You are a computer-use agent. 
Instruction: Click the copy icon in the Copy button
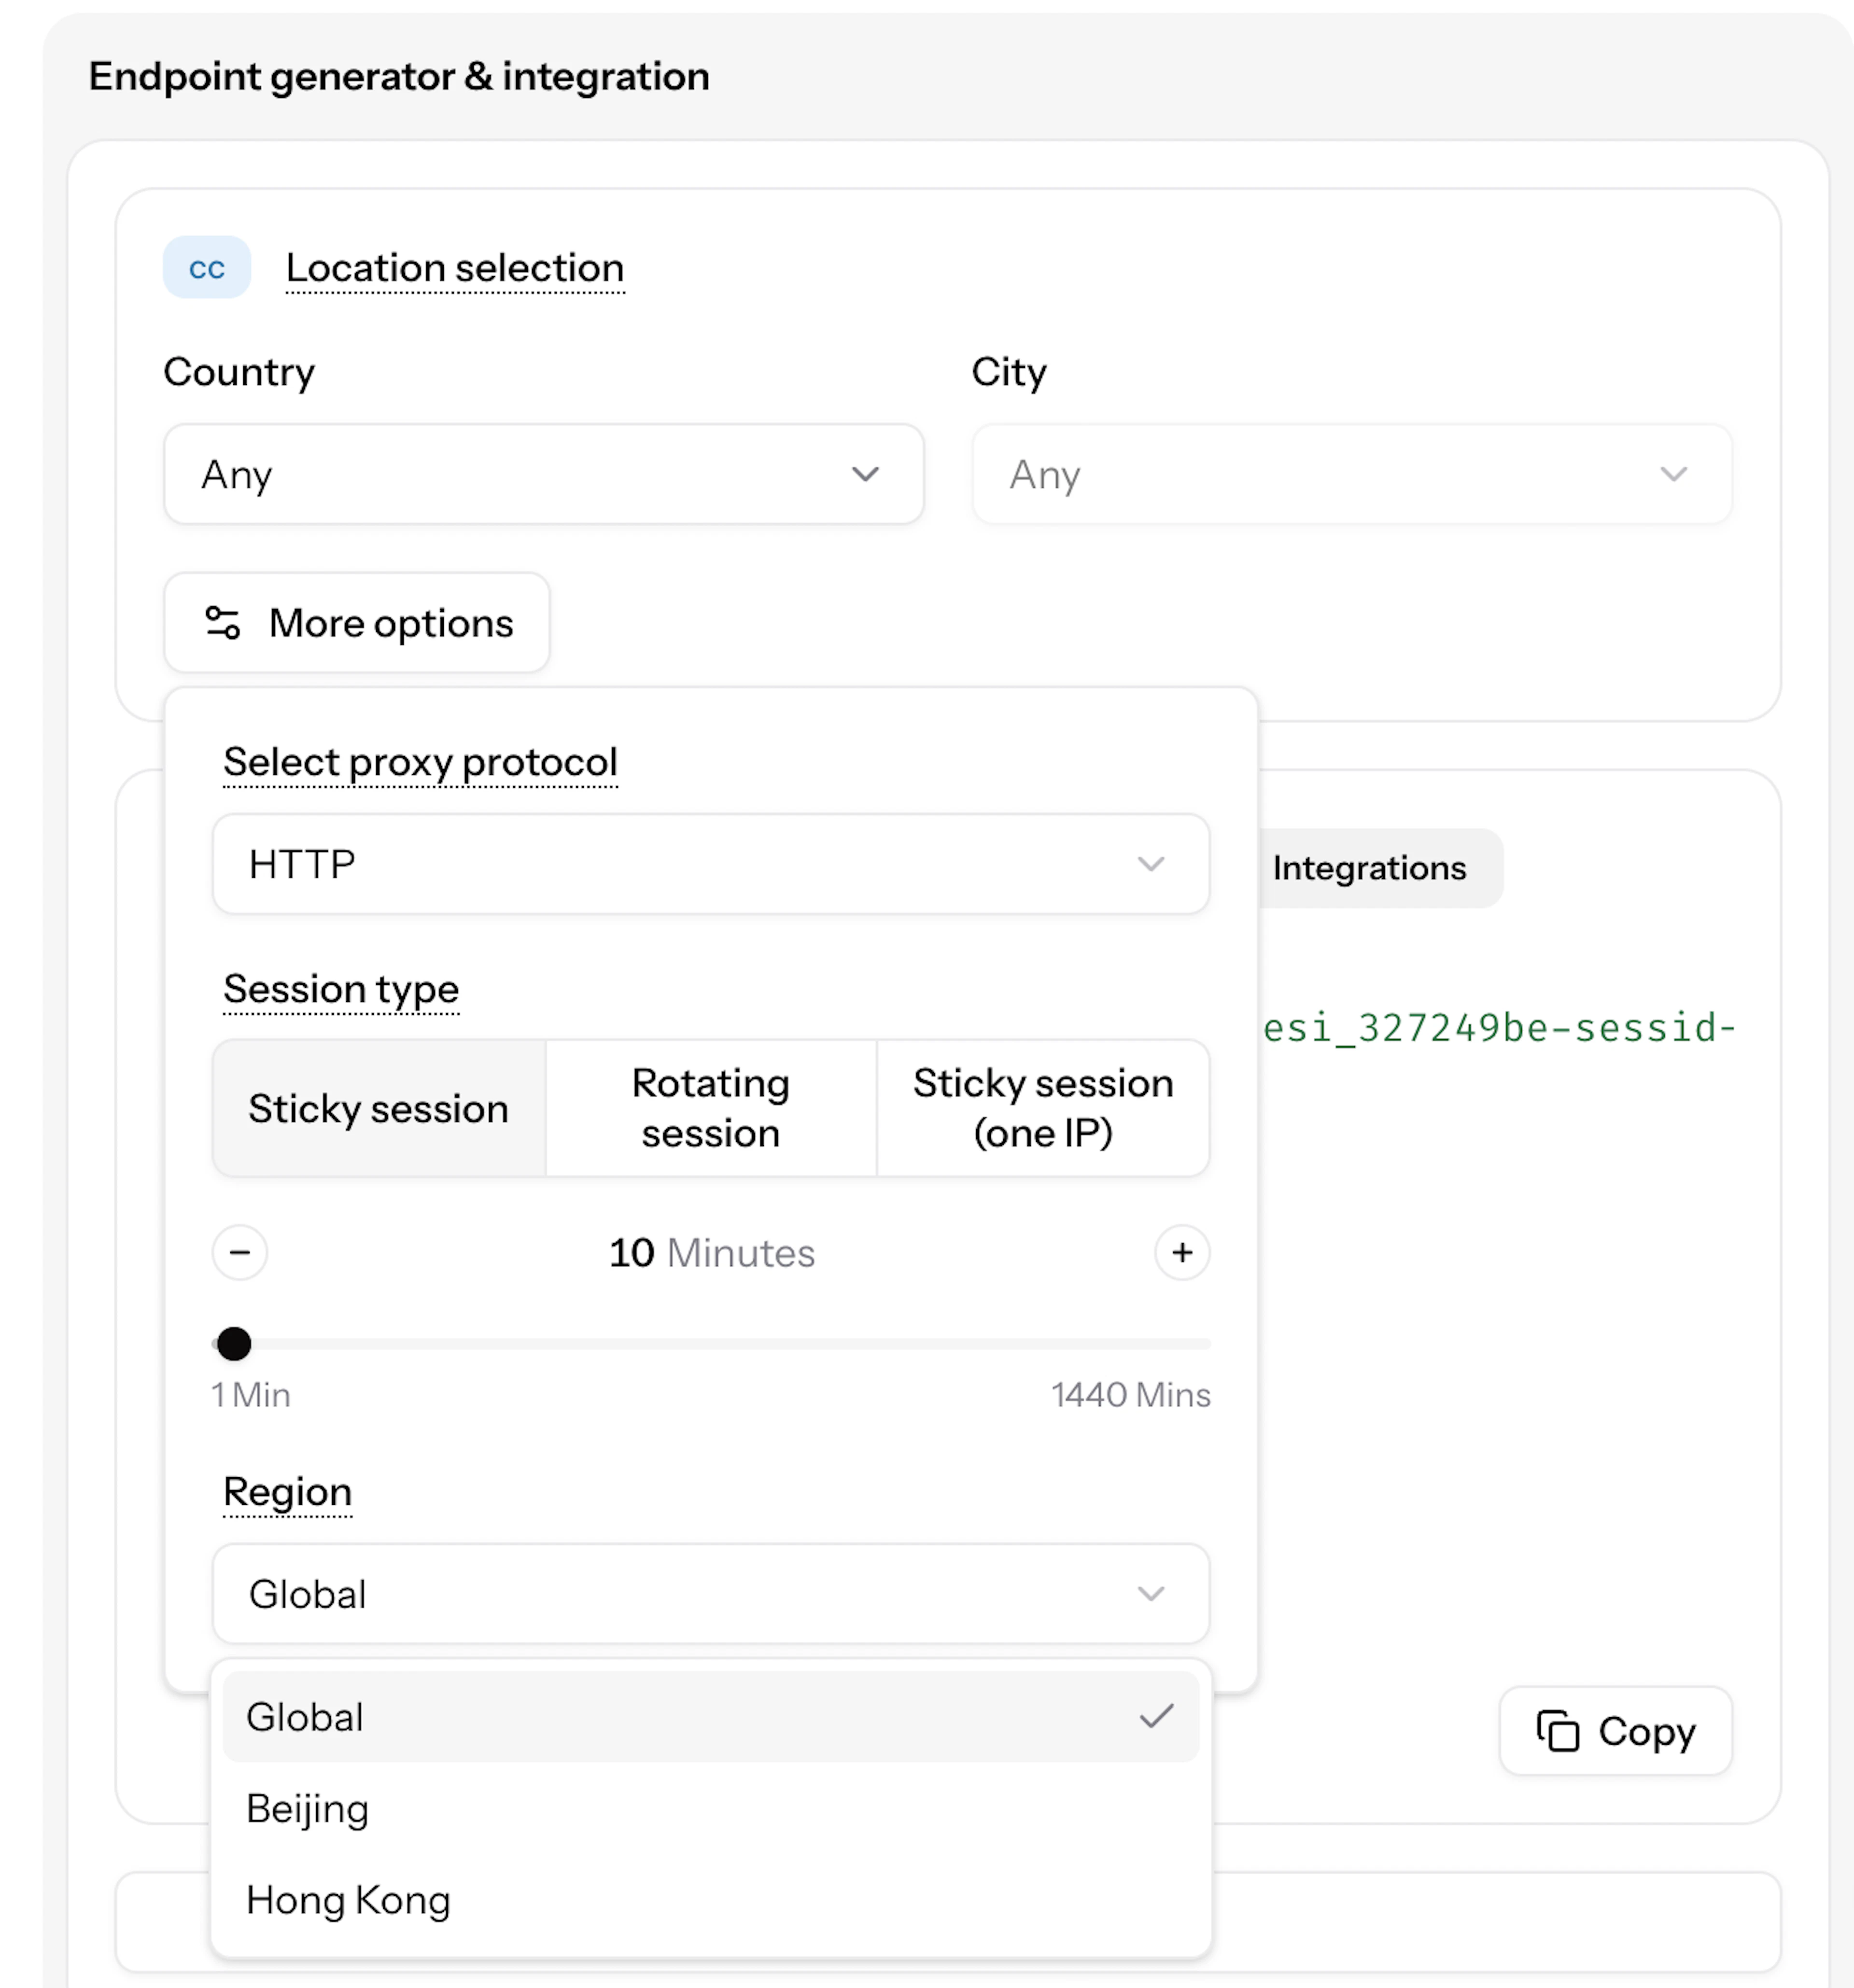1557,1731
